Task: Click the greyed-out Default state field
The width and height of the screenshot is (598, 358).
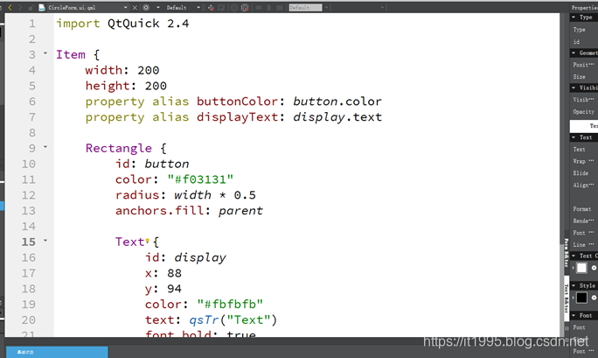Action: pyautogui.click(x=305, y=8)
